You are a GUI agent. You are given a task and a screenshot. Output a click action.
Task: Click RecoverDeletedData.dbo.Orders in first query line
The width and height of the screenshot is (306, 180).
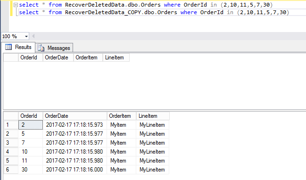(x=113, y=5)
